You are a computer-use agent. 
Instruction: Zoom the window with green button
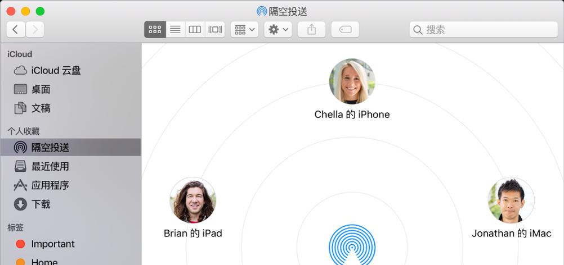[40, 11]
